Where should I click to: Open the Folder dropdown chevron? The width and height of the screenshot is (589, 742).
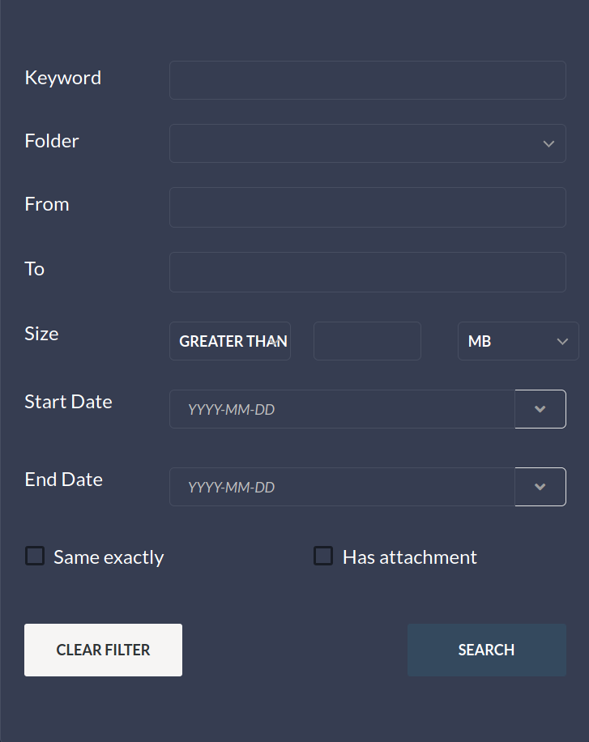point(548,143)
